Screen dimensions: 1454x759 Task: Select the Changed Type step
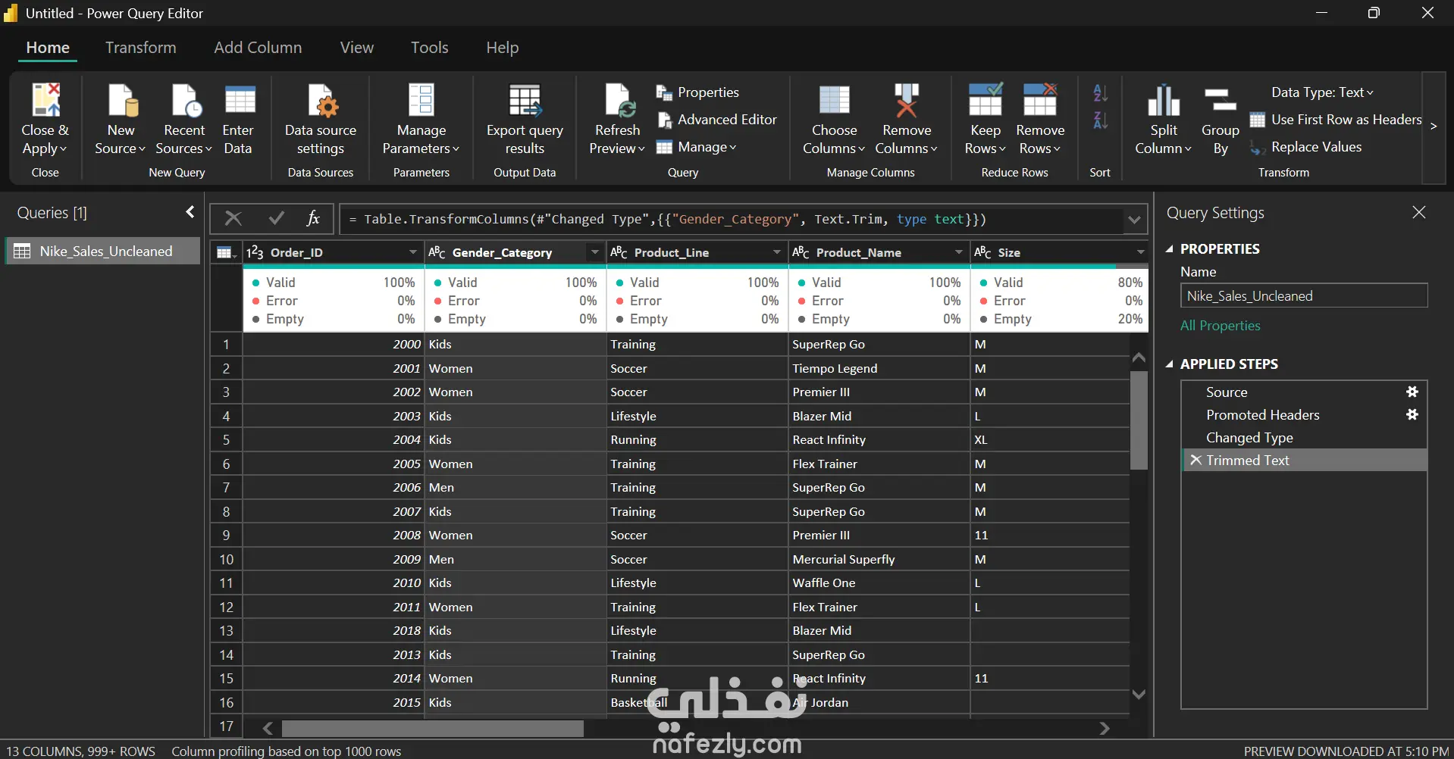coord(1304,437)
